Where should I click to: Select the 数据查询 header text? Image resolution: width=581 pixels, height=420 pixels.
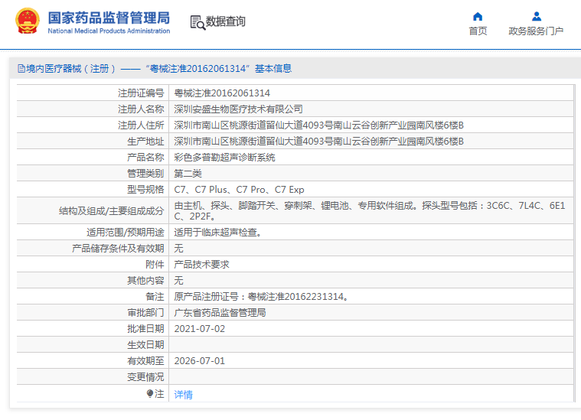[226, 22]
